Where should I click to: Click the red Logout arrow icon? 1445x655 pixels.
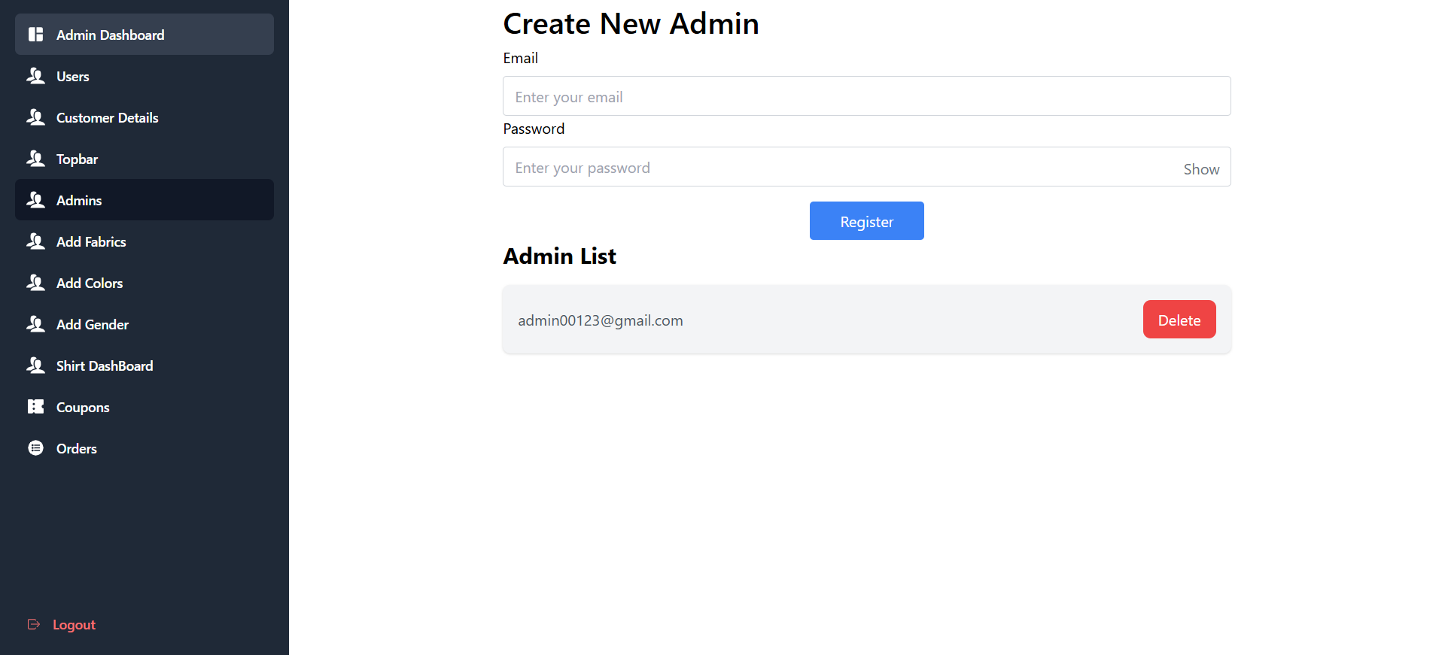pyautogui.click(x=34, y=624)
